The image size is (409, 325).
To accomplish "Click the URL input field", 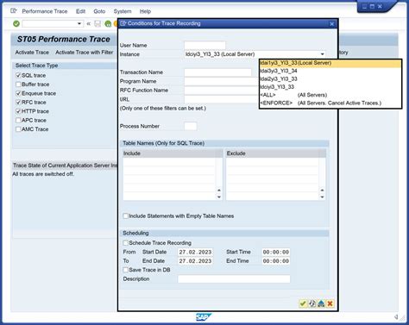I will pos(222,99).
